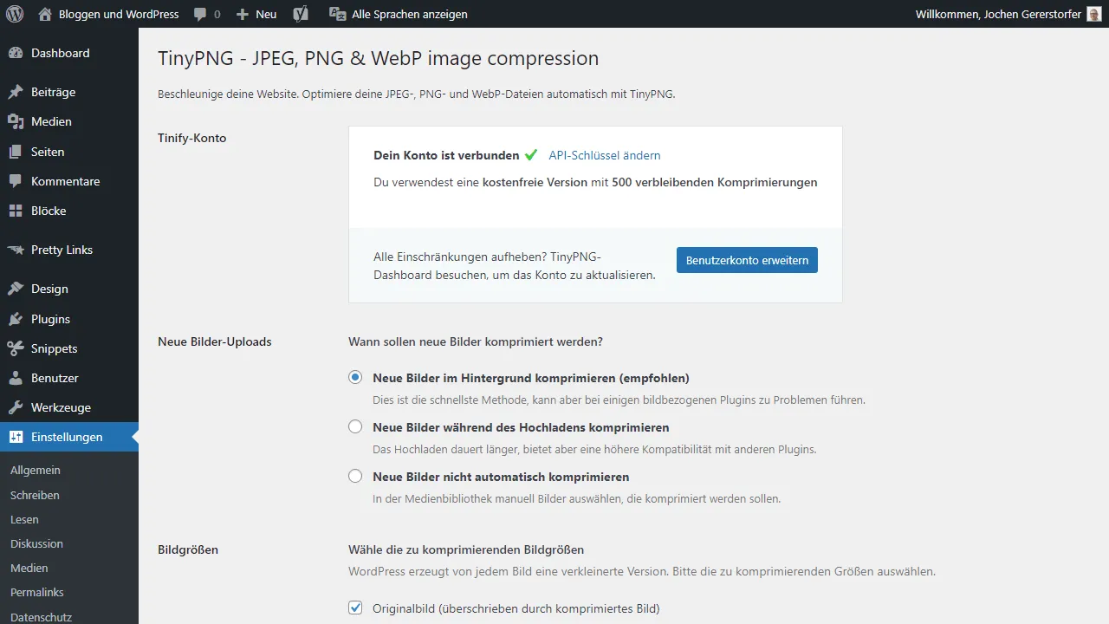Click the Benutzer person icon
Viewport: 1109px width, 624px height.
[16, 378]
